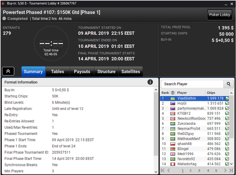Go to the last page of players

231,170
